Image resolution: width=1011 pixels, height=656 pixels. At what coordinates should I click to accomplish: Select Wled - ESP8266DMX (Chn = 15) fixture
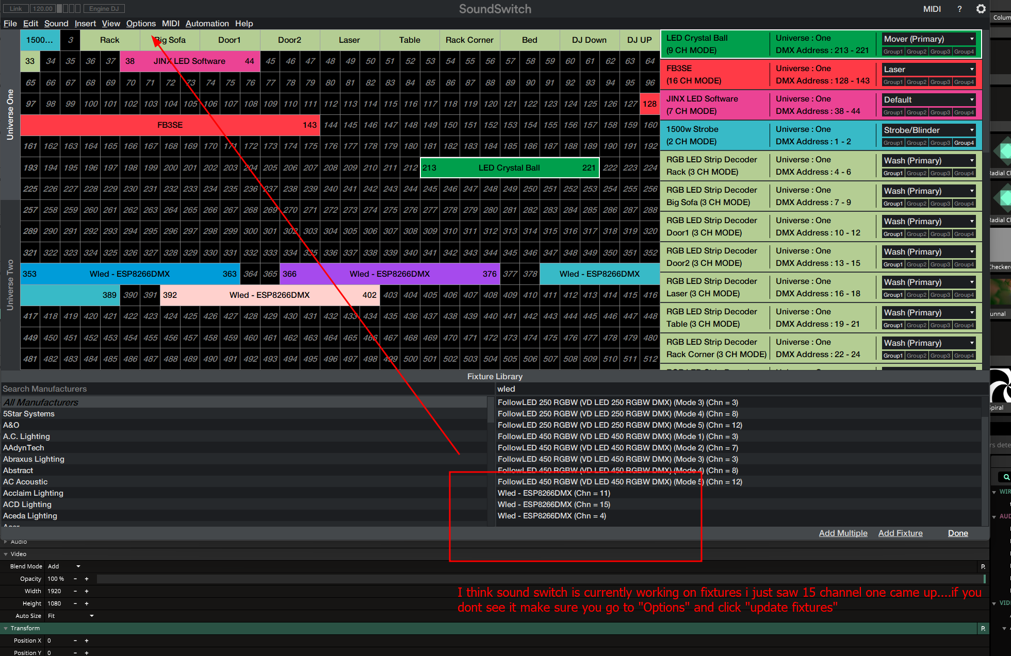pyautogui.click(x=553, y=504)
